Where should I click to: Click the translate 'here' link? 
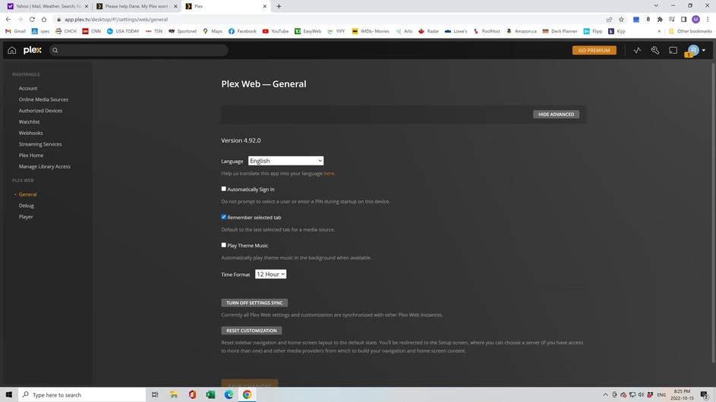pos(329,174)
